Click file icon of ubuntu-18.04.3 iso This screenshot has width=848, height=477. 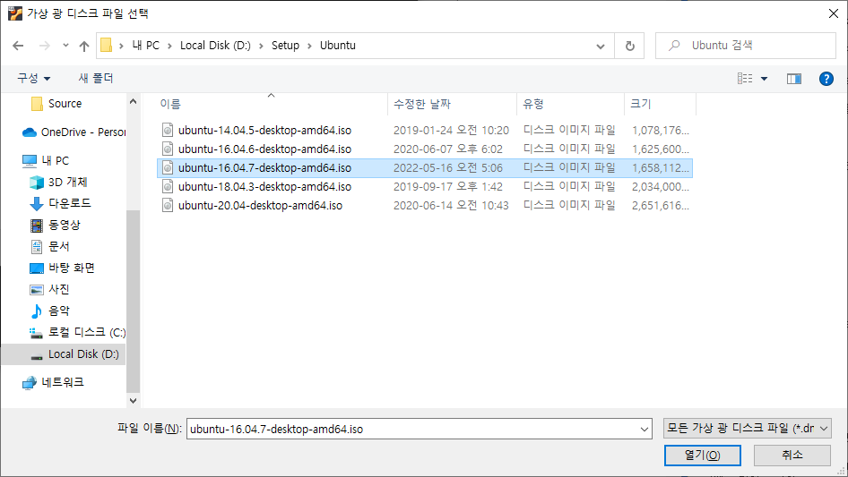coord(168,187)
